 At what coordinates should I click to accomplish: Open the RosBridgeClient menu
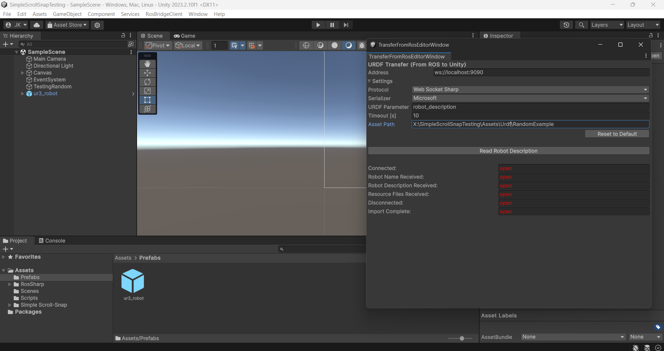(x=164, y=14)
